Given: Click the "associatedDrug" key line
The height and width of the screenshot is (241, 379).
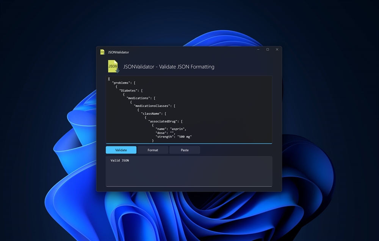Looking at the screenshot, I should pyautogui.click(x=166, y=121).
